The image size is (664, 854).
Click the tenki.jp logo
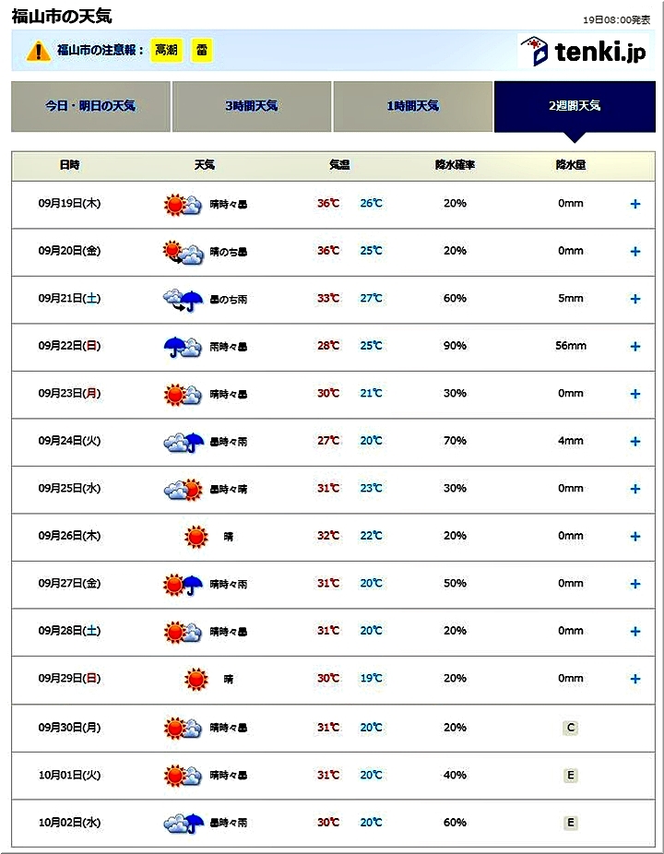[582, 51]
